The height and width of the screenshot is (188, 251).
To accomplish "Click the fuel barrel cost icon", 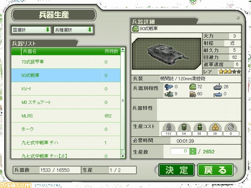I will [x=184, y=127].
